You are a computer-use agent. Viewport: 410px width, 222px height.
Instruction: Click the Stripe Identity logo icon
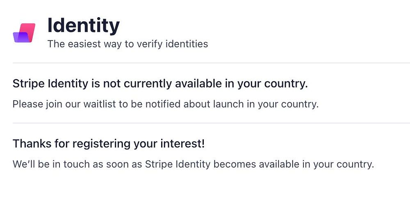tap(24, 33)
